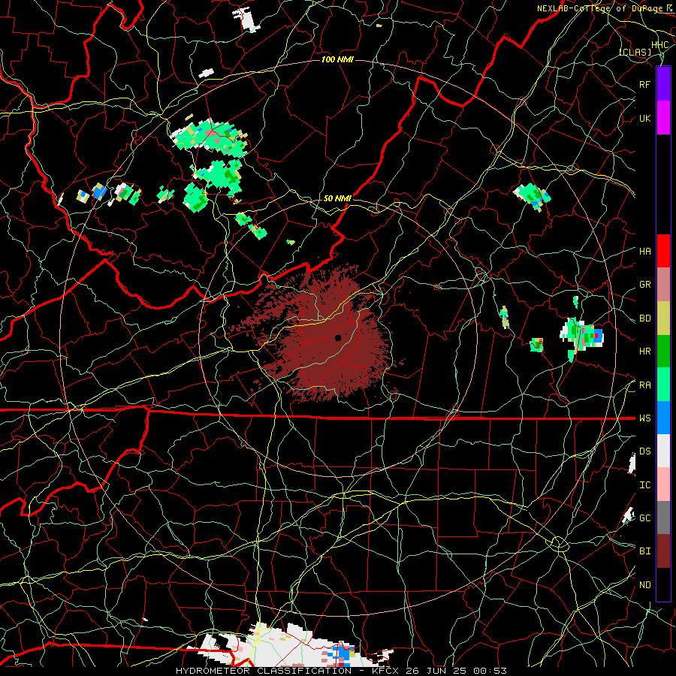The height and width of the screenshot is (676, 676).
Task: Click the GR legend label
Action: coord(644,285)
